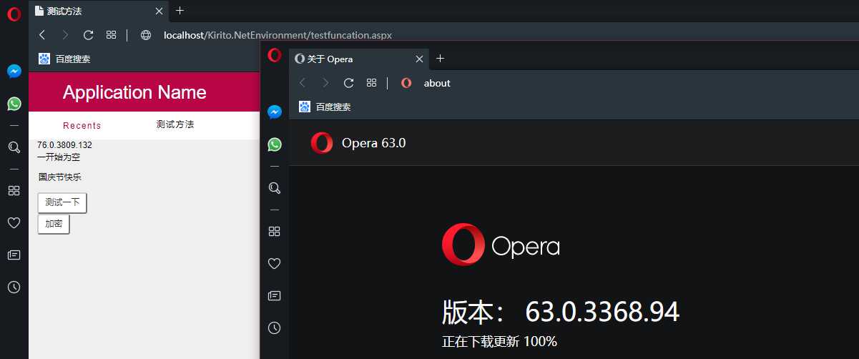Open bookmarks heart in front window sidebar
Screen dimensions: 859x359
274,263
